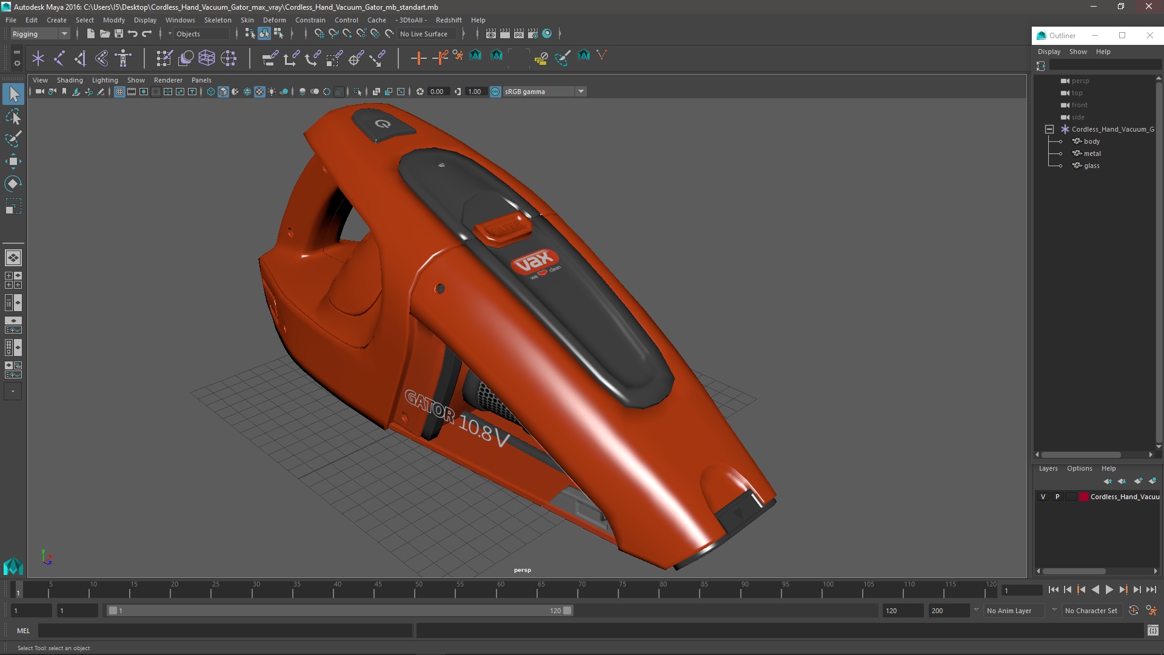Click the Save Scene icon

tap(118, 34)
